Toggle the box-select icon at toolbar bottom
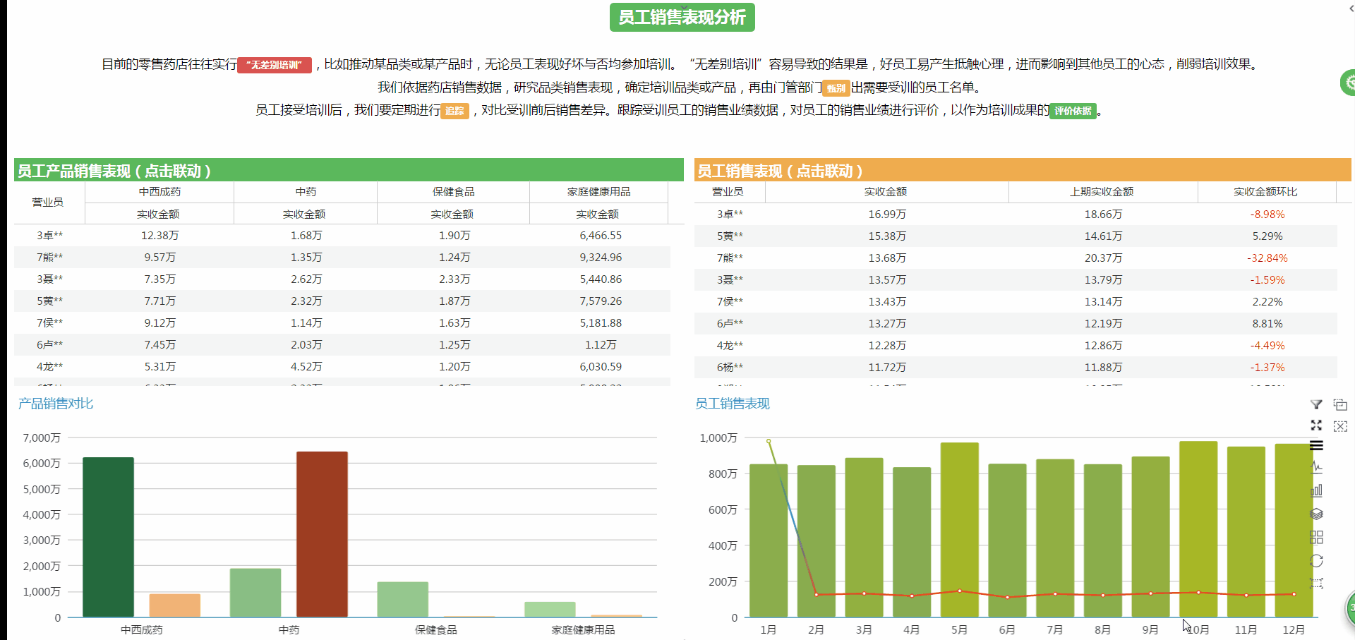 tap(1315, 581)
